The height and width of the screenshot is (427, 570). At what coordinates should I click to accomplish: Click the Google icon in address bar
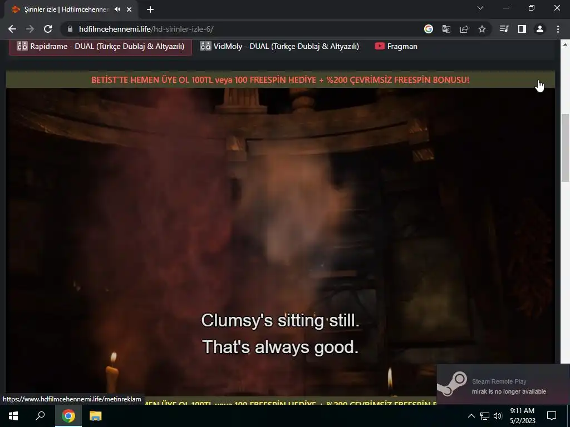[428, 29]
